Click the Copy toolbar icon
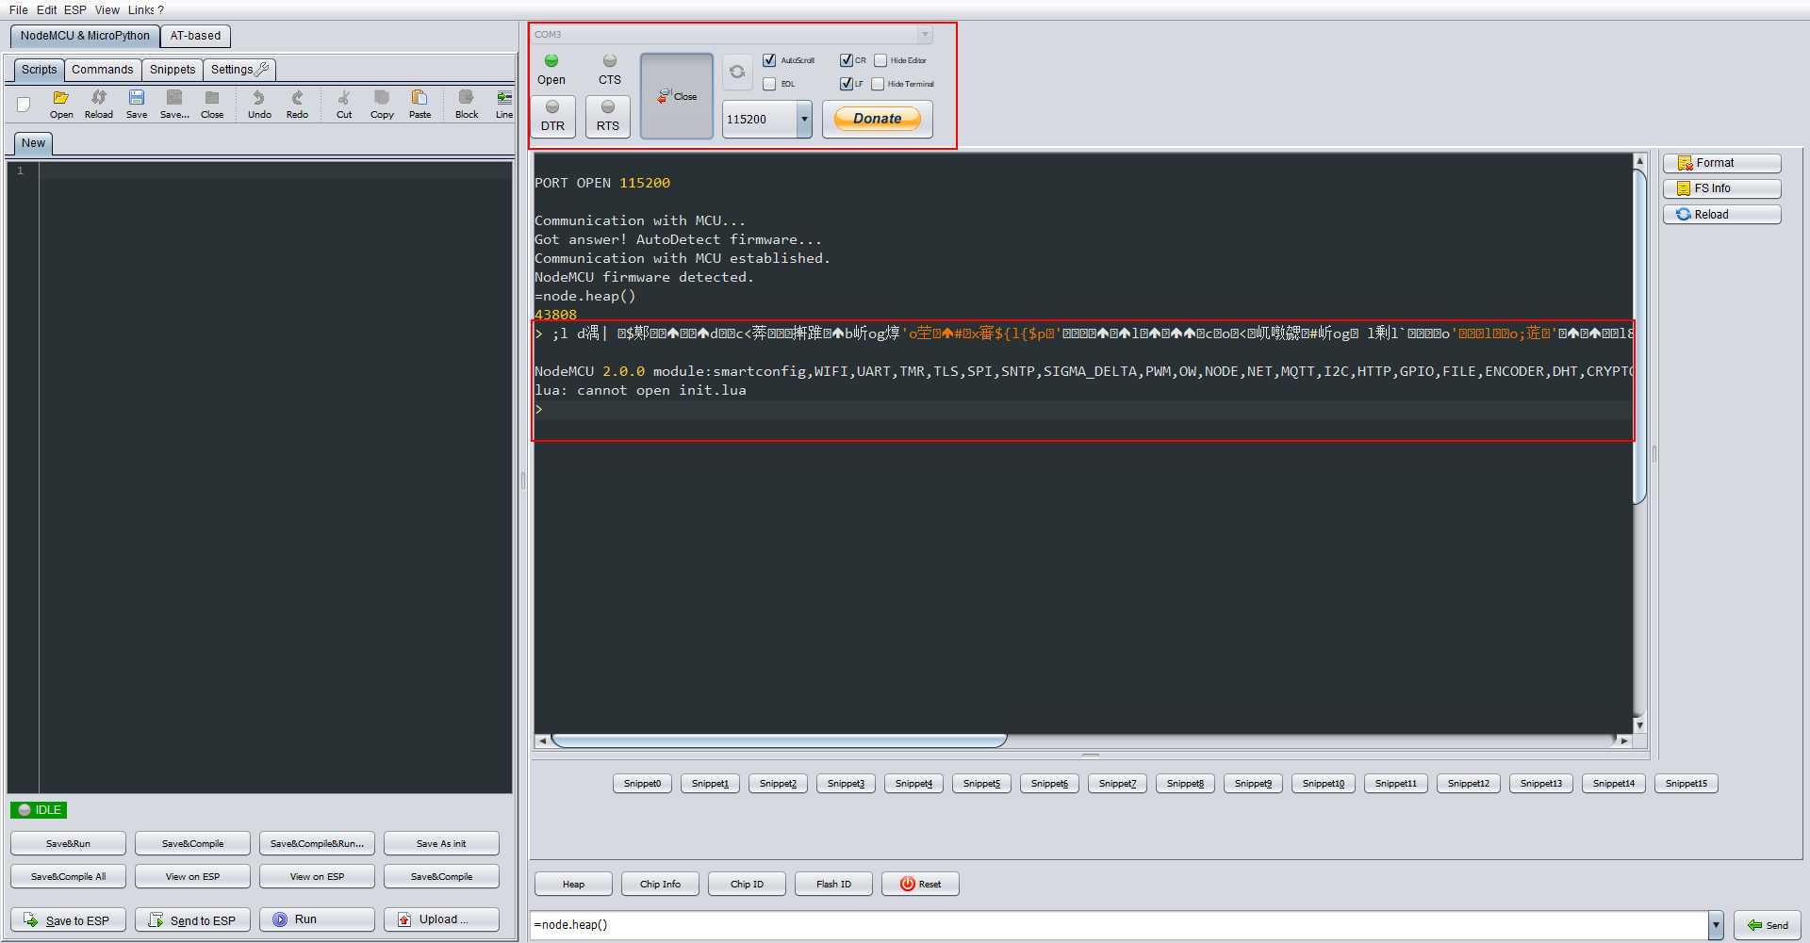The image size is (1810, 943). [x=382, y=104]
